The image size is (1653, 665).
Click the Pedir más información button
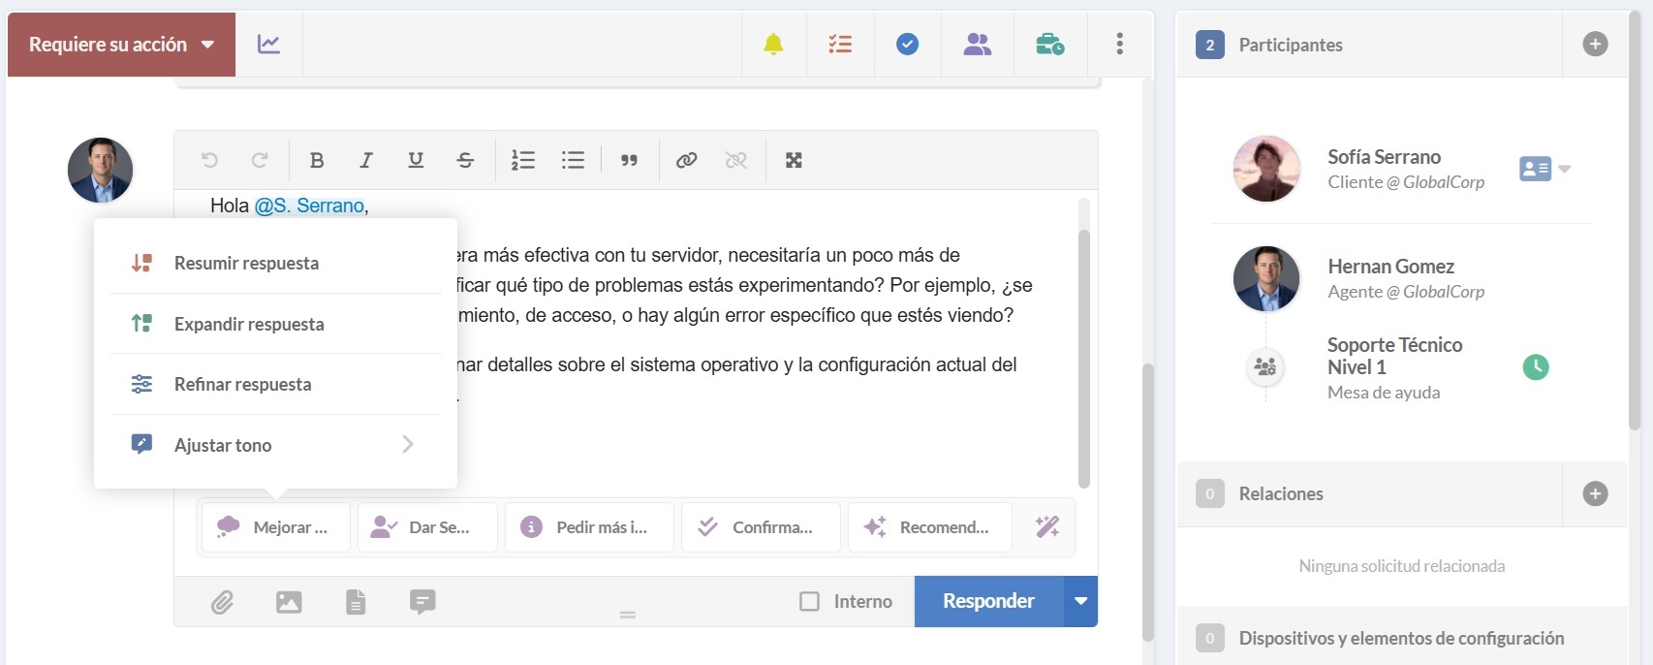589,527
